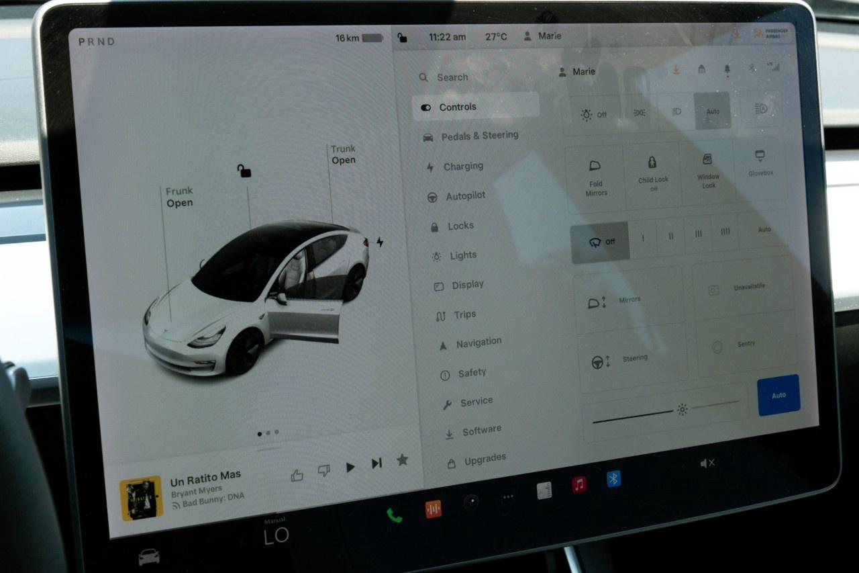Turn headlights Off
The height and width of the screenshot is (573, 859).
pos(593,115)
